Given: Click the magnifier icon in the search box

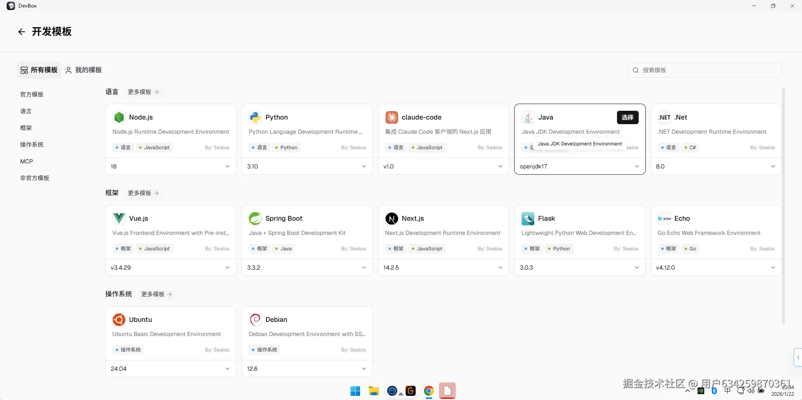Looking at the screenshot, I should tap(636, 70).
